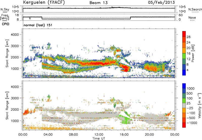The image size is (202, 140).
Task: Select the "Freq. [MHz]" axis label
Action: (5, 17)
